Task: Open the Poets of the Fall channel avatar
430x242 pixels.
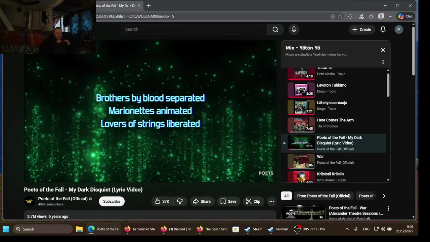Action: 30,201
